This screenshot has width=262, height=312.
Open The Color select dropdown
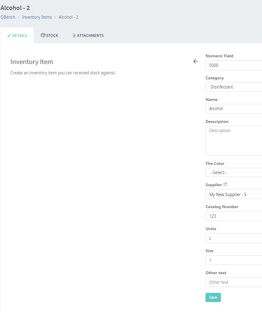234,172
